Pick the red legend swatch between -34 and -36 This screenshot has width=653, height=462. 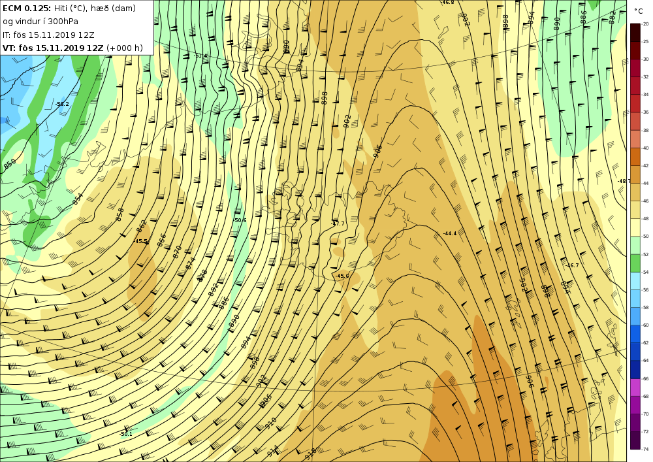[x=635, y=103]
